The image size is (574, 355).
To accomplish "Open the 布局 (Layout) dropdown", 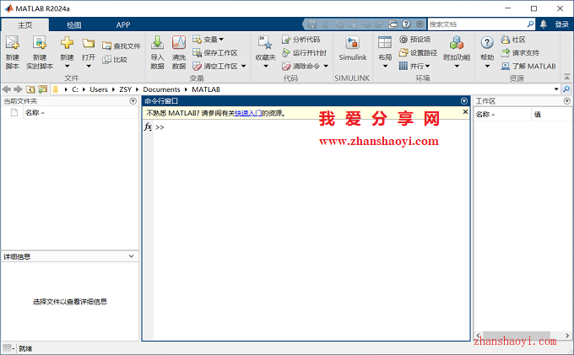I will click(385, 67).
